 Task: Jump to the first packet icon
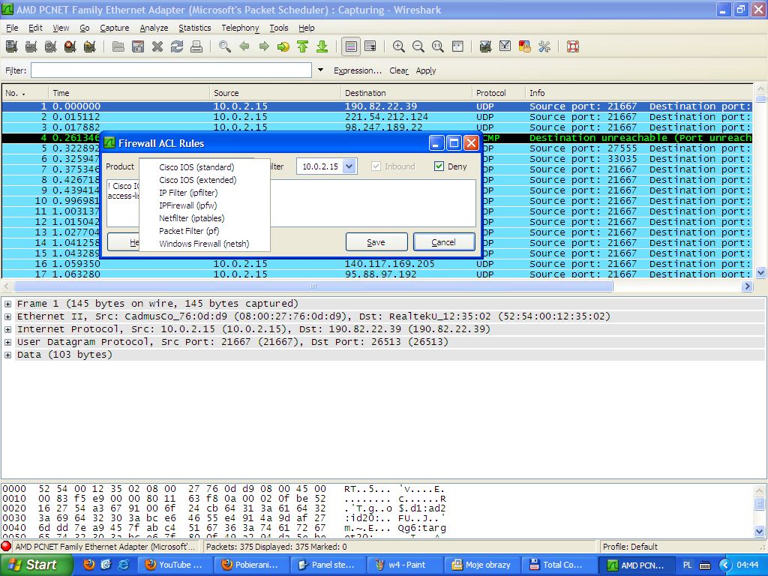pyautogui.click(x=303, y=46)
